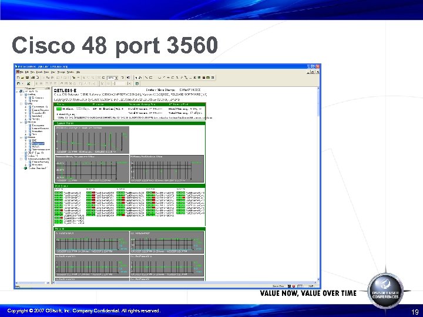Screen dimensions: 423x317
Task: Open the File menu
Action: [22, 72]
